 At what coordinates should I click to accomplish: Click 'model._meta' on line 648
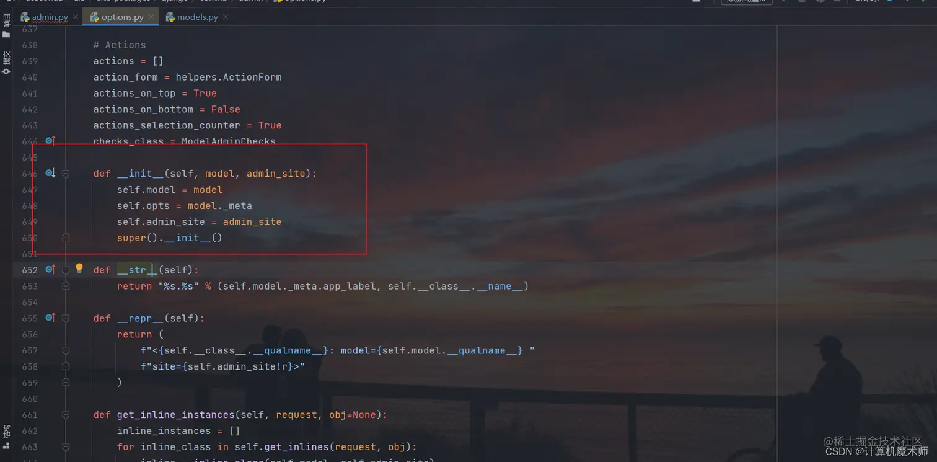[219, 206]
